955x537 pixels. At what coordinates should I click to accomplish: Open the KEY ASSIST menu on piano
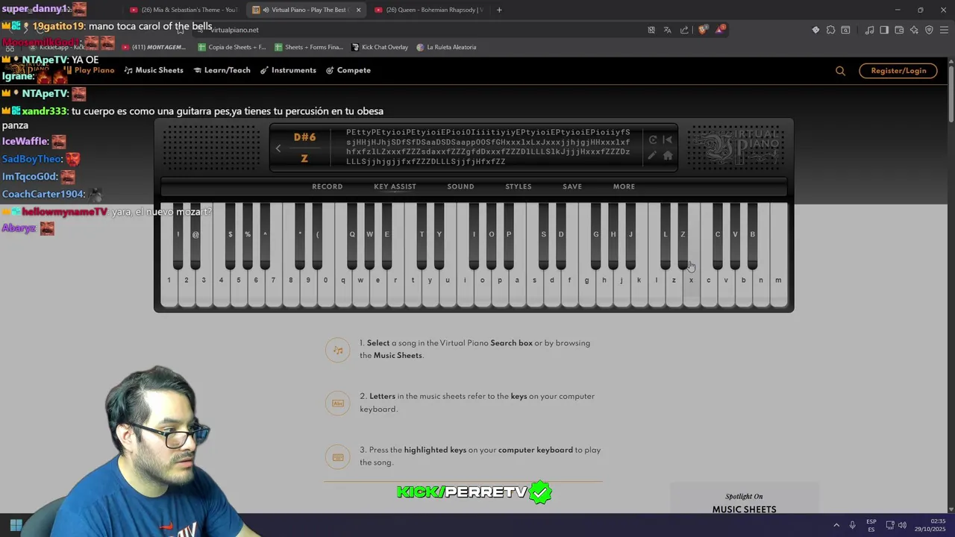[x=395, y=186]
